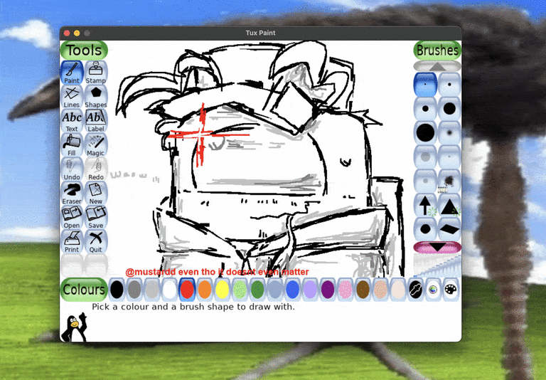Click the greyed Redo tool

96,169
